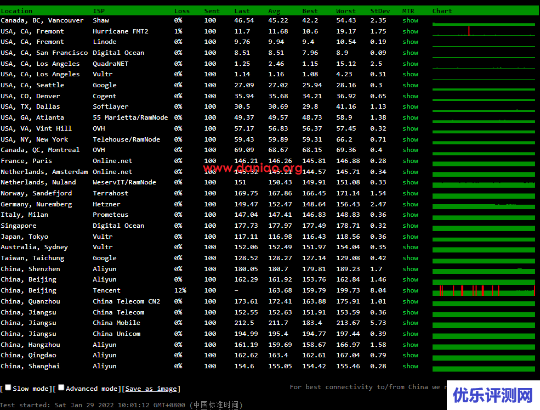Show MTR for China Mobile Jiangsu row
Image resolution: width=540 pixels, height=410 pixels.
click(x=410, y=323)
